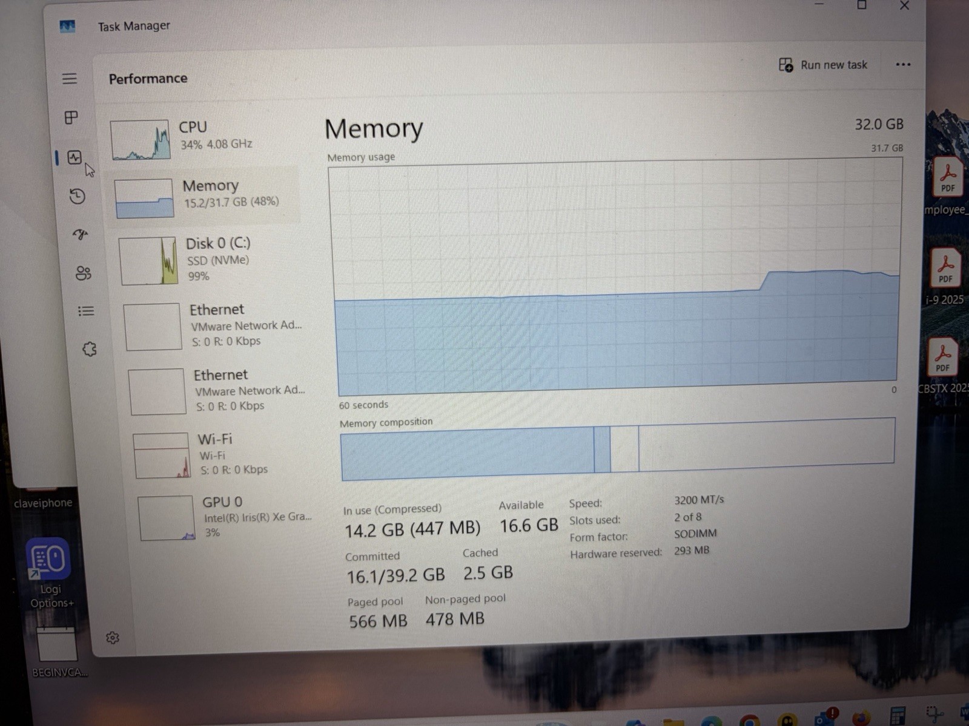969x726 pixels.
Task: Click the Cached value 2.5 GB
Action: tap(488, 573)
